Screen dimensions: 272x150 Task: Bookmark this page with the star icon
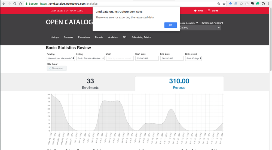[x=224, y=4]
